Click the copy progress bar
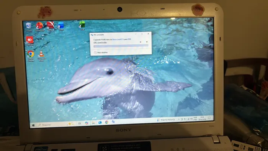 [x=121, y=46]
